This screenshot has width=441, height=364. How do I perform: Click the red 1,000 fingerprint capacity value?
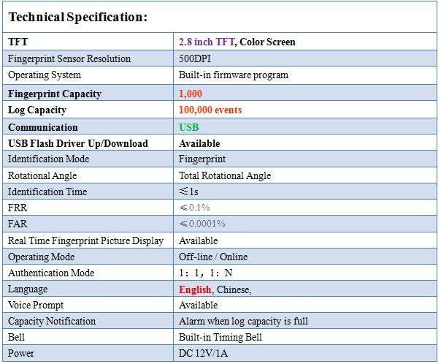191,94
